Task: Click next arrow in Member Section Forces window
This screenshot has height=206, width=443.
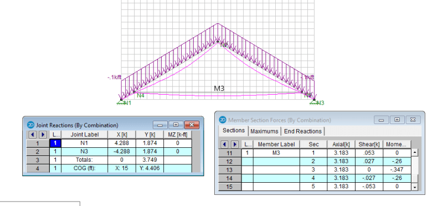Action: click(x=234, y=145)
